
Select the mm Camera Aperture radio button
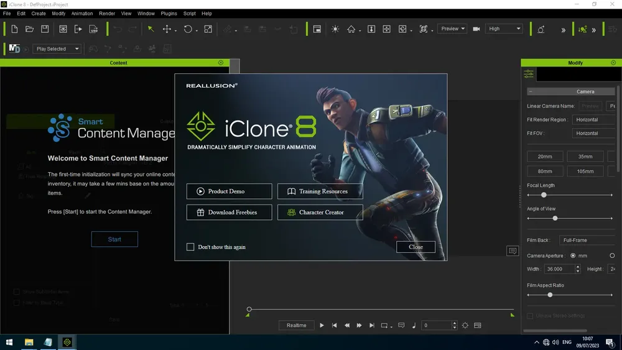[x=573, y=256]
